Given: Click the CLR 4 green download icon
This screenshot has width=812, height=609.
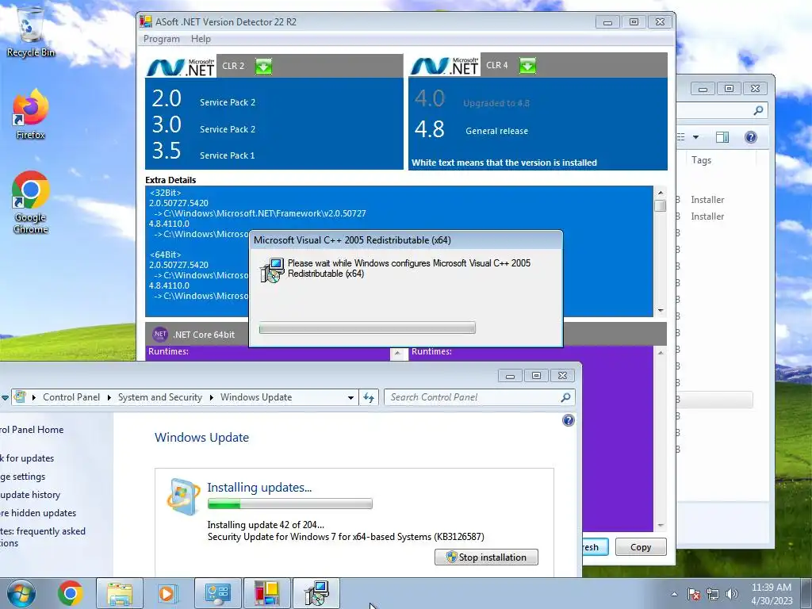Looking at the screenshot, I should tap(527, 66).
